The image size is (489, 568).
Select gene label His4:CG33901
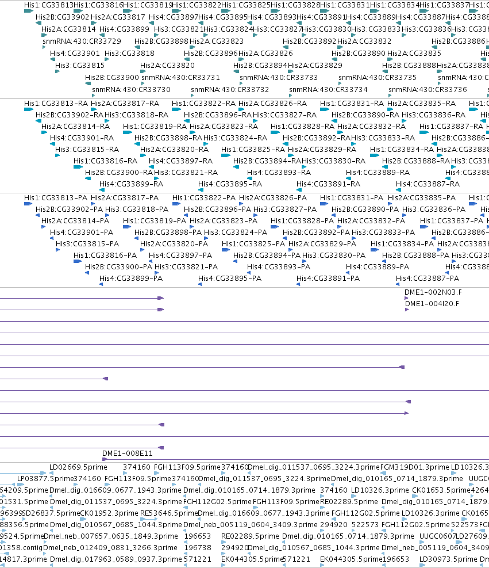tap(75, 54)
